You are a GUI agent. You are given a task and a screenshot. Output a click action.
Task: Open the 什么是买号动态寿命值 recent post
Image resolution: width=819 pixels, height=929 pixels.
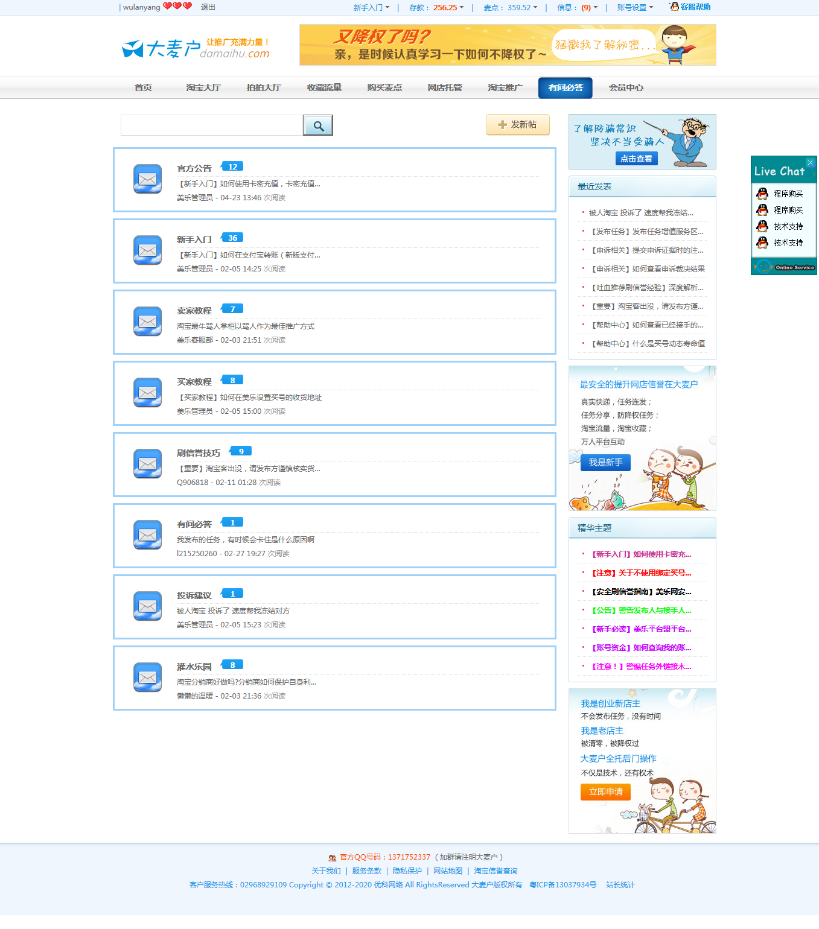pyautogui.click(x=647, y=344)
